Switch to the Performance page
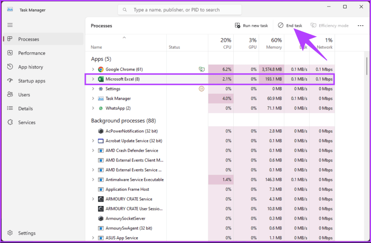 click(x=43, y=53)
